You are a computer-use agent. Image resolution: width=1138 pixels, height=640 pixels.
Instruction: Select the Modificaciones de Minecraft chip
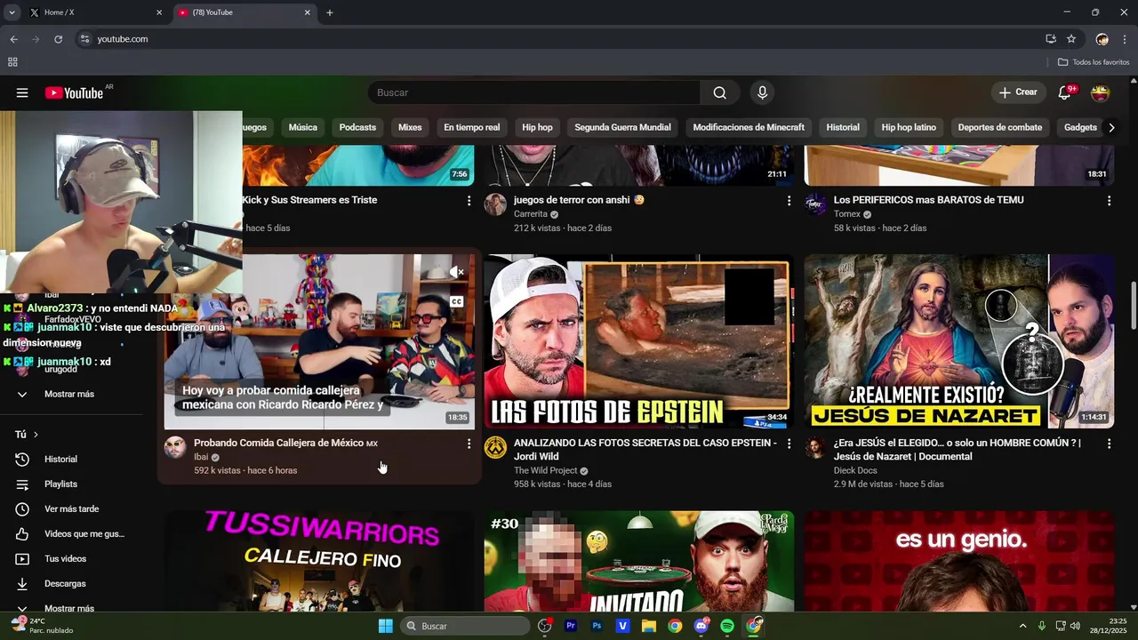coord(749,127)
